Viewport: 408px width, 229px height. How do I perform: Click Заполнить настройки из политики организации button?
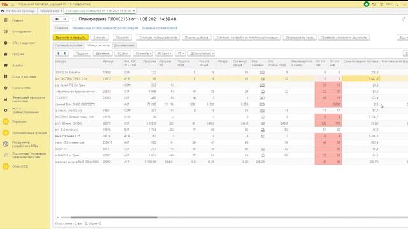[x=247, y=38]
